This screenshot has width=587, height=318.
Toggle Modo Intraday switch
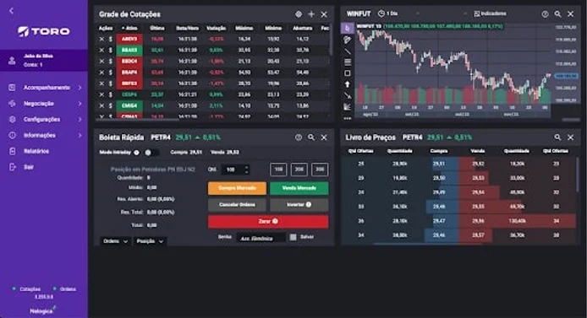(151, 153)
